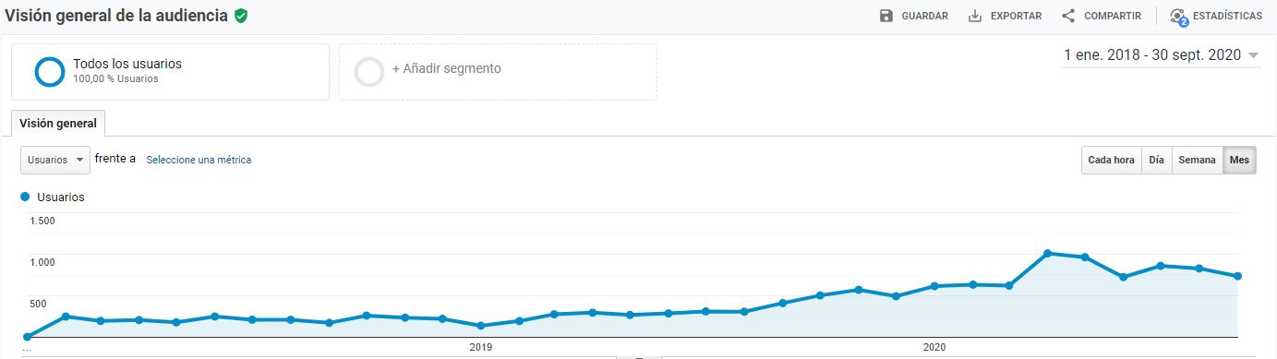
Task: Open the Estadísticas panel
Action: (1215, 17)
